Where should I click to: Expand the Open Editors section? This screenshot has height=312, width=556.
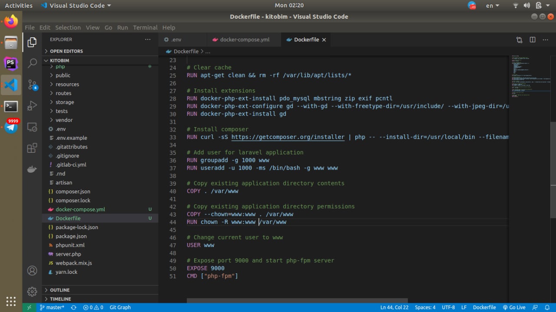tap(100, 51)
